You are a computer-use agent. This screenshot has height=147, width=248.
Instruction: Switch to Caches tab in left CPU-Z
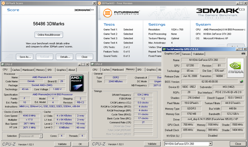(x=16, y=70)
